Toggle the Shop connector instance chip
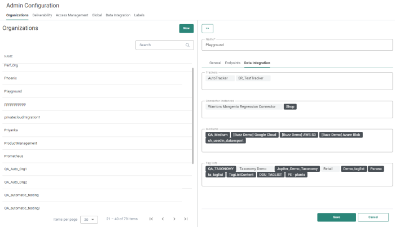The height and width of the screenshot is (227, 395). point(290,106)
